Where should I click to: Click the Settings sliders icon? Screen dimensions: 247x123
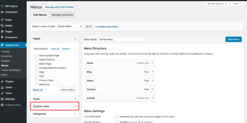click(x=2, y=99)
